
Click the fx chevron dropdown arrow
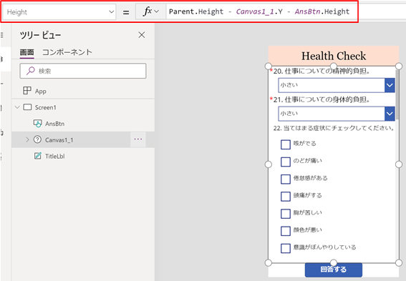[x=156, y=11]
